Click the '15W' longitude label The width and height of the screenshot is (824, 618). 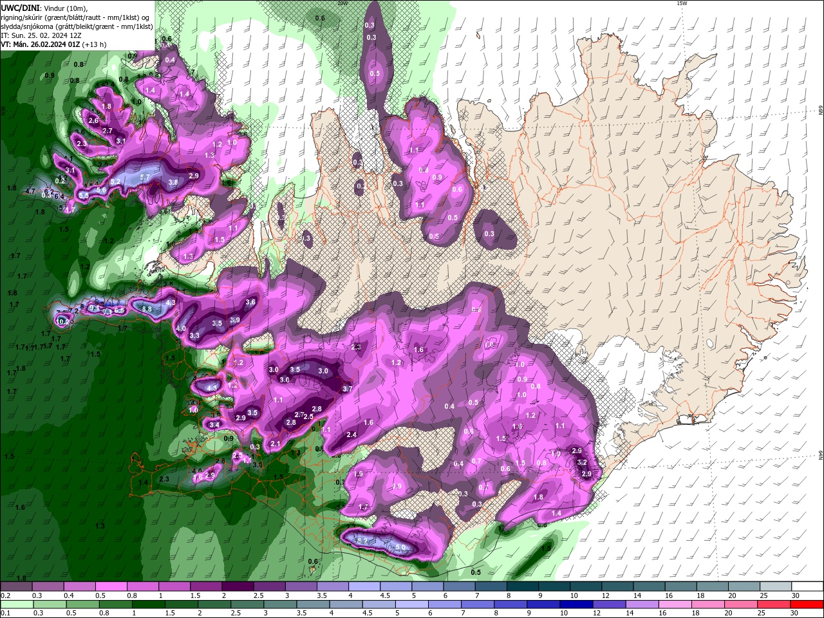point(682,3)
